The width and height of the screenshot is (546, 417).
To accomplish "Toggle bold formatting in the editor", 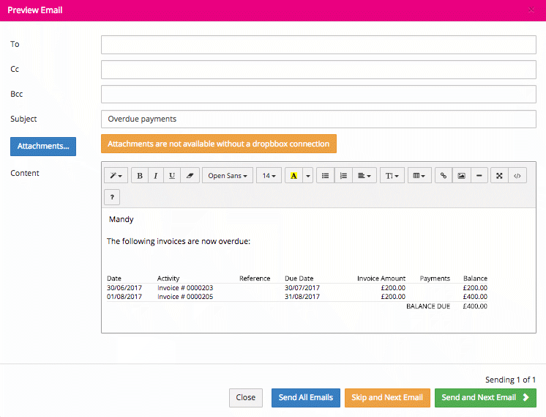I will click(140, 176).
